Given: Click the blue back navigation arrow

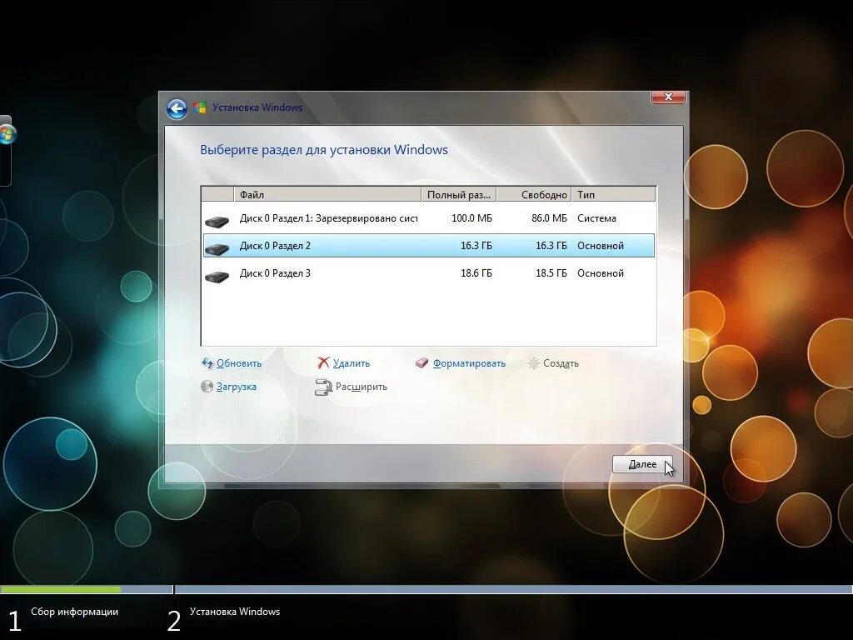Looking at the screenshot, I should 177,108.
